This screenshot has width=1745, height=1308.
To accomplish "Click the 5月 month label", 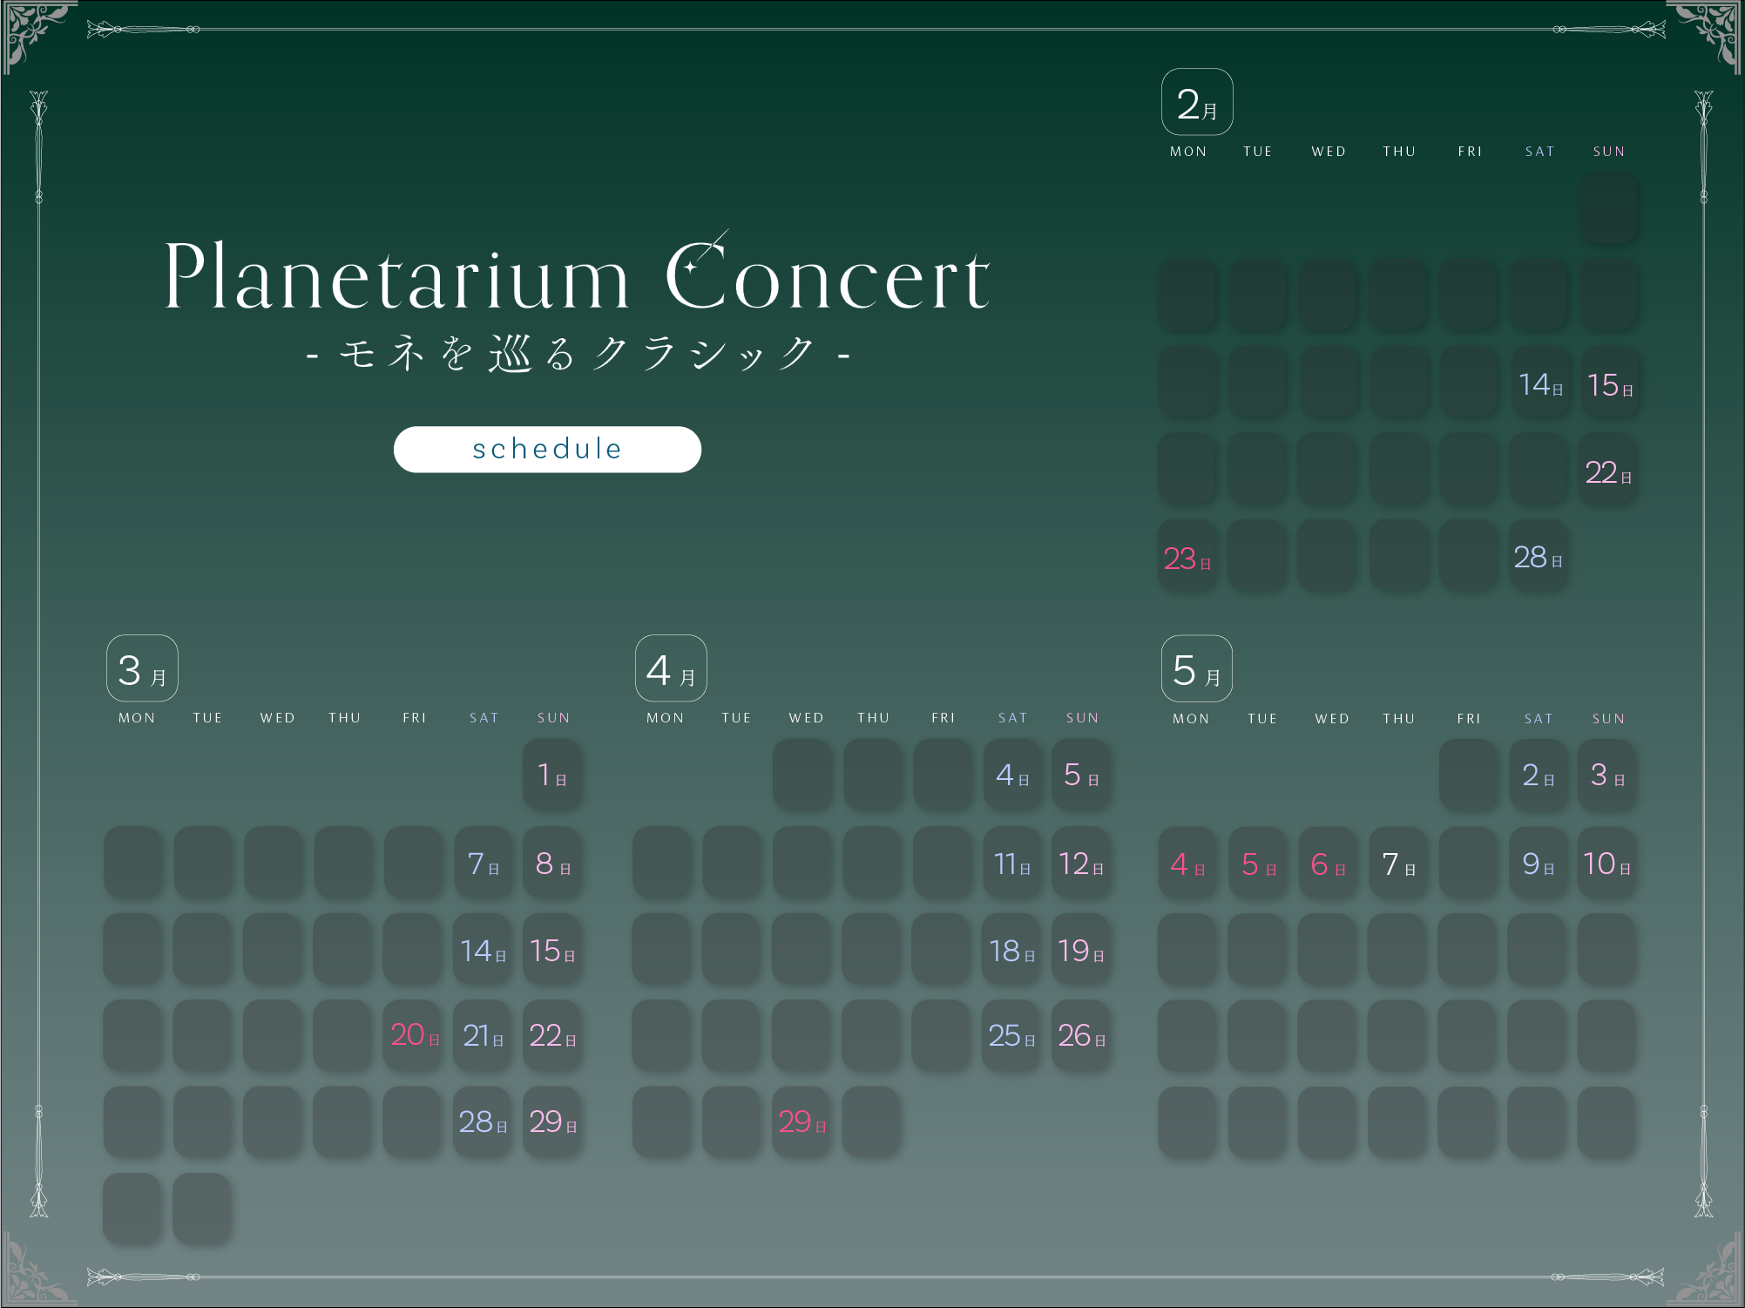I will pos(1197,669).
